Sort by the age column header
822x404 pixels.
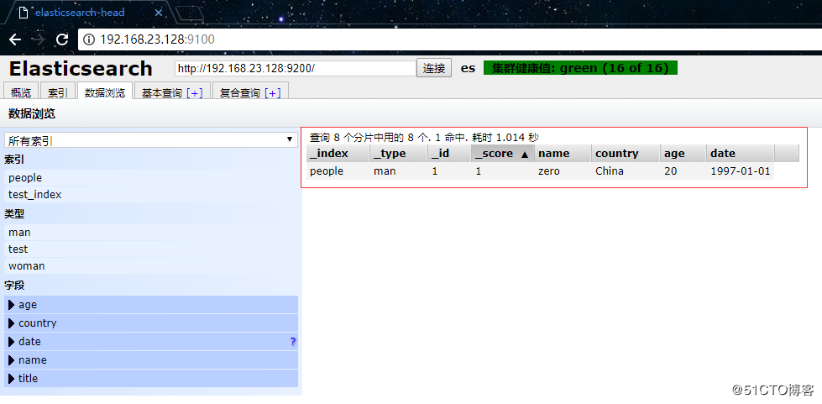[683, 153]
